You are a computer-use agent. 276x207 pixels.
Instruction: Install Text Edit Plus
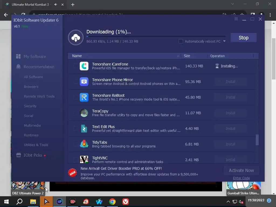tap(230, 129)
